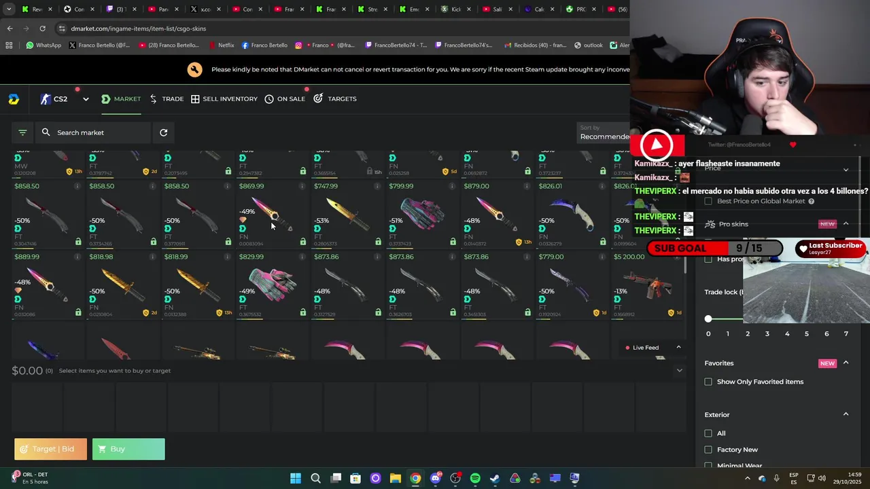The image size is (870, 489).
Task: Collapse the Favorites filter section
Action: click(846, 363)
